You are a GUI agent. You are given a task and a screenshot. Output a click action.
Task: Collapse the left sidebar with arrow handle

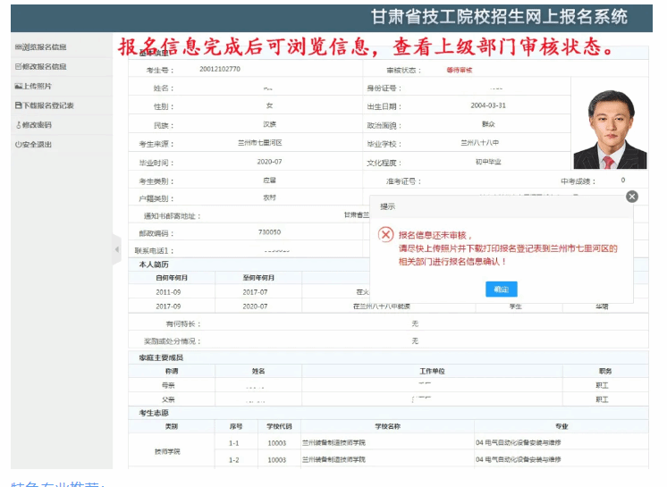pyautogui.click(x=116, y=249)
